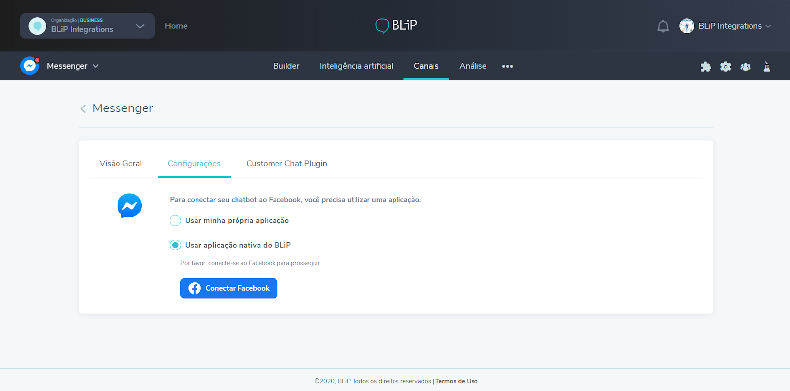Open the gear settings icon
The width and height of the screenshot is (790, 391).
(725, 67)
